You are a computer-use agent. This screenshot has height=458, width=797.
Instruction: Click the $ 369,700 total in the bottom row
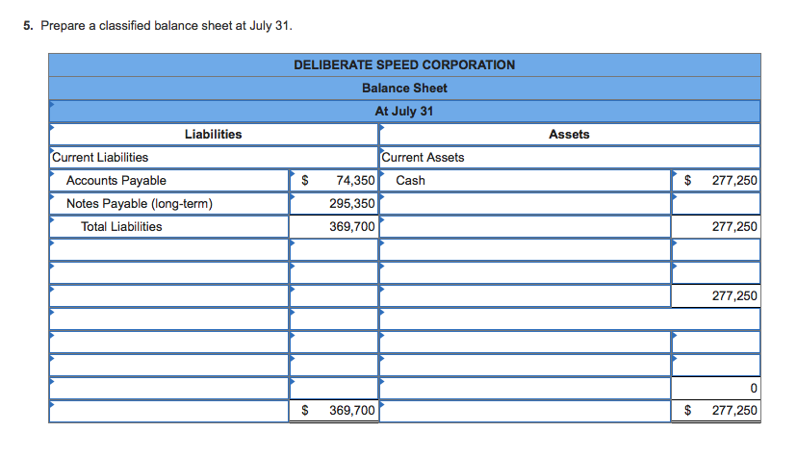pos(334,411)
